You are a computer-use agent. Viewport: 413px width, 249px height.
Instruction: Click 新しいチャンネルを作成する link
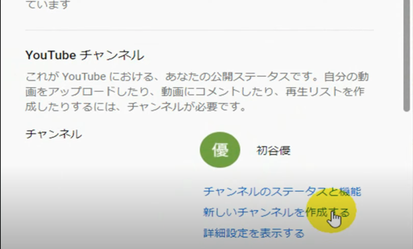click(x=276, y=212)
